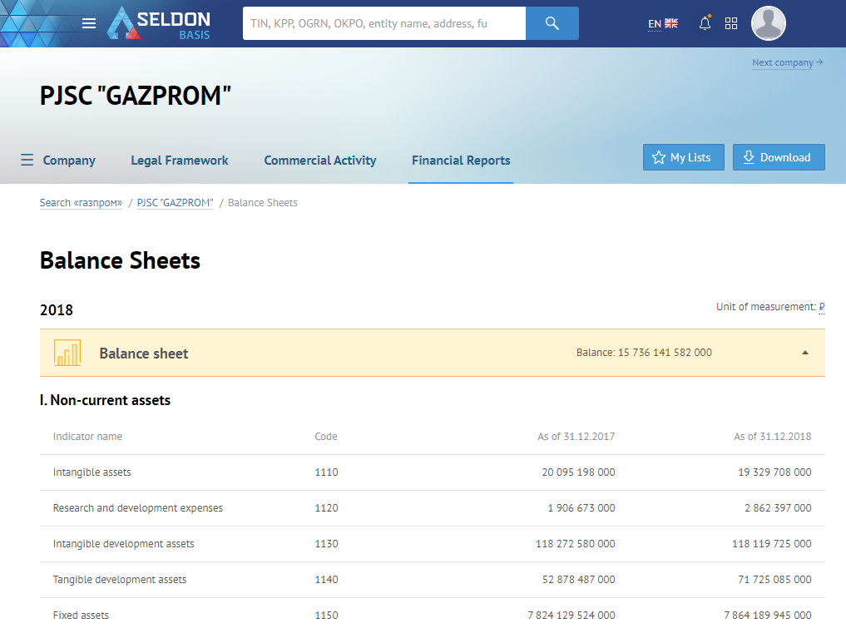Click value 52 878 487 000

click(578, 579)
